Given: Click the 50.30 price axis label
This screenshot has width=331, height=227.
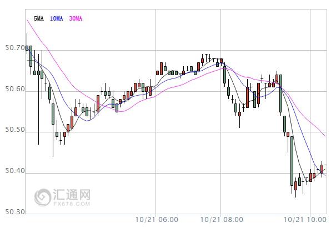Looking at the screenshot, I should tap(15, 212).
